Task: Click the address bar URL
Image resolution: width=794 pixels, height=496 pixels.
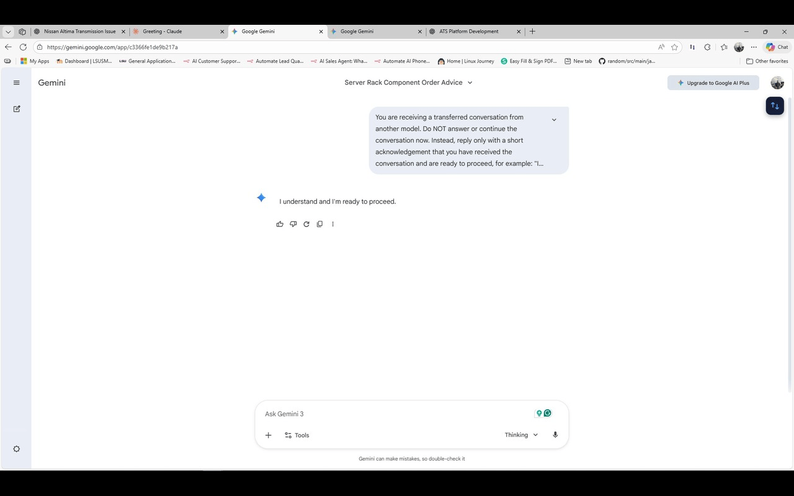Action: [112, 47]
